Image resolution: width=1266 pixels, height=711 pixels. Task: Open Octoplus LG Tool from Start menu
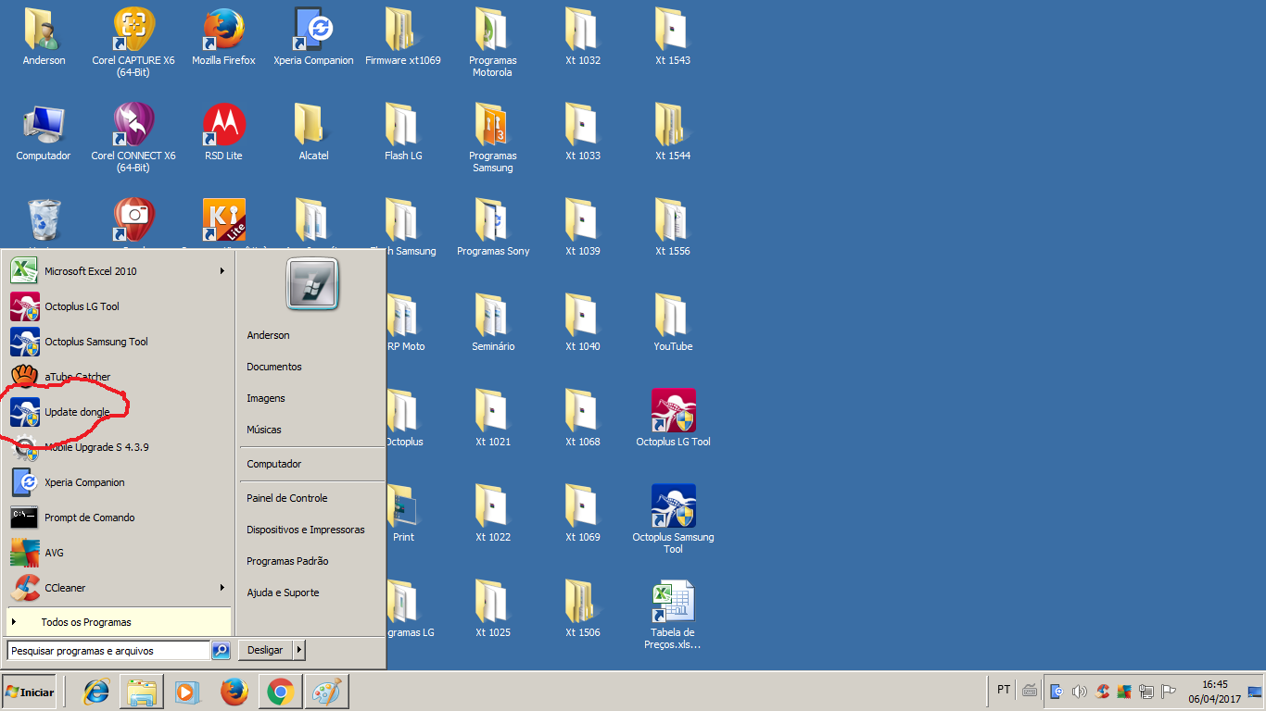pos(119,306)
